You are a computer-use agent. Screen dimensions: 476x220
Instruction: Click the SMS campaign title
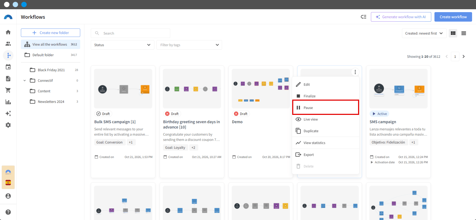(x=383, y=122)
